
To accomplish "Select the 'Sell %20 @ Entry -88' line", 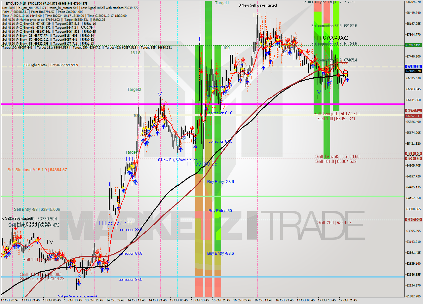I will tap(48, 43).
